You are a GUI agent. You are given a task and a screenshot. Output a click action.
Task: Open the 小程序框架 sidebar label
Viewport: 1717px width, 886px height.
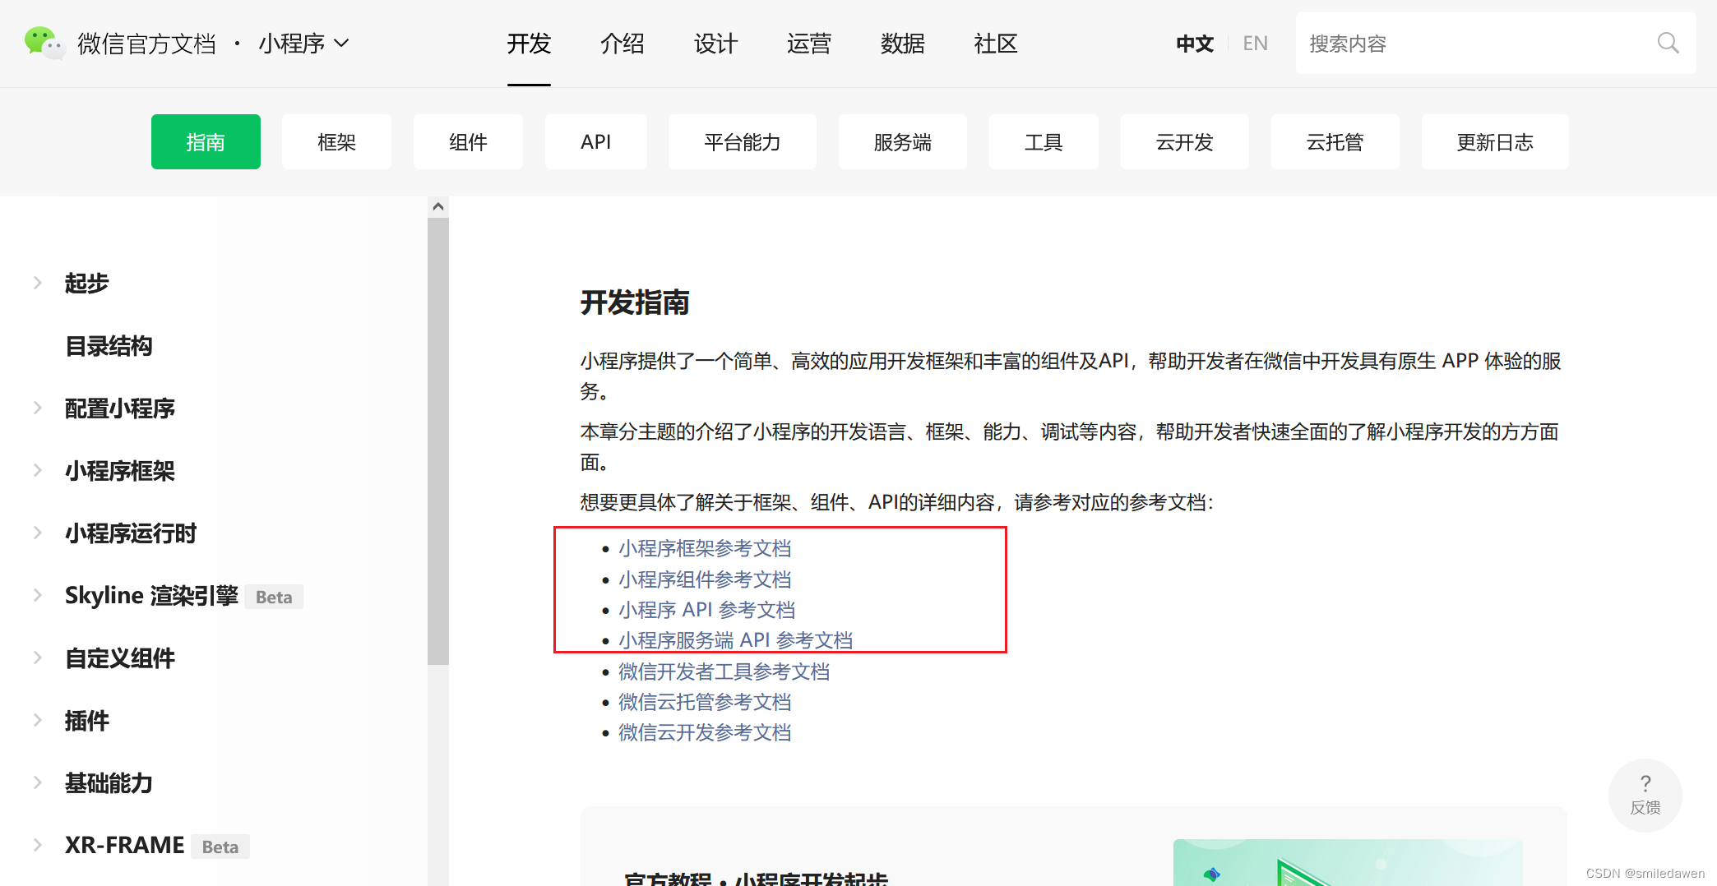coord(120,471)
